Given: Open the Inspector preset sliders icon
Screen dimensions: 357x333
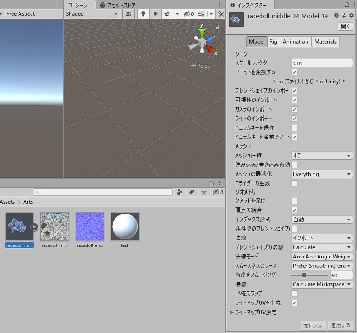Looking at the screenshot, I should [x=344, y=16].
